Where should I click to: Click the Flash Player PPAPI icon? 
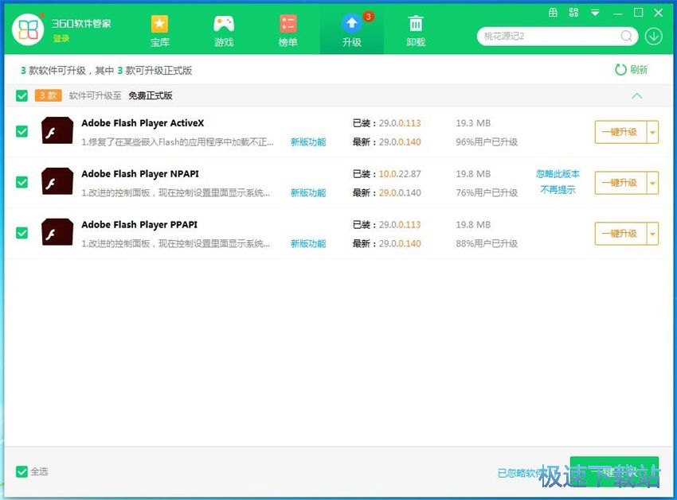(57, 232)
